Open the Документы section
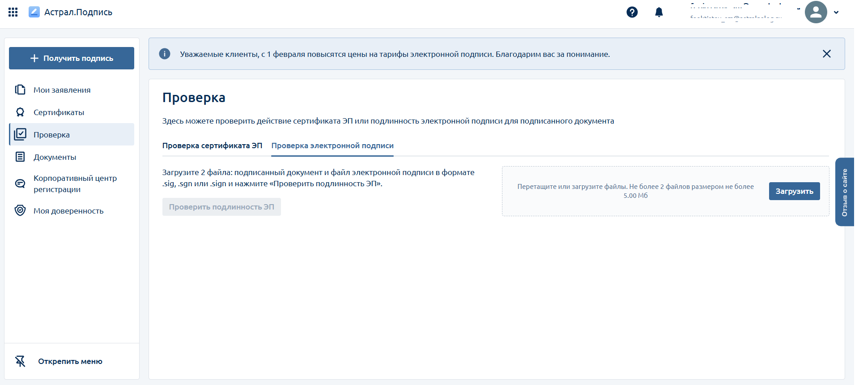Screen dimensions: 859x385 pyautogui.click(x=55, y=157)
